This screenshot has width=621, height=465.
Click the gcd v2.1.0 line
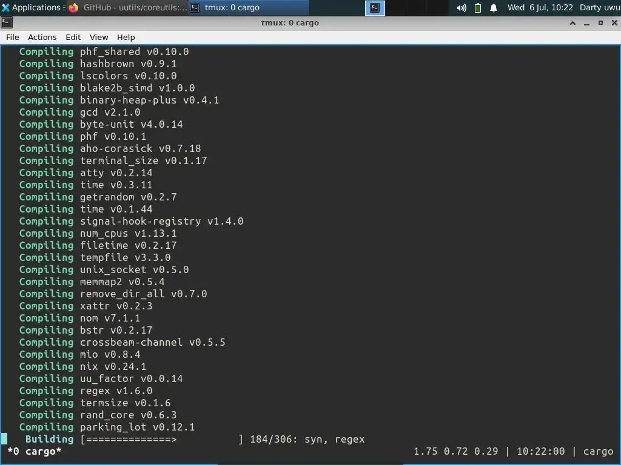click(x=79, y=112)
